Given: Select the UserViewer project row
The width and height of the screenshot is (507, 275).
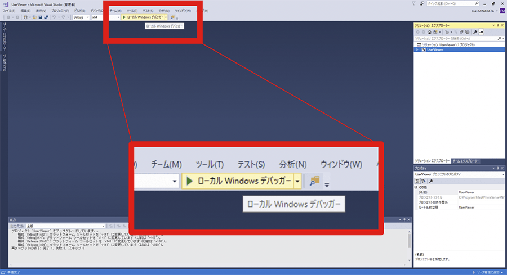Looking at the screenshot, I should [460, 49].
